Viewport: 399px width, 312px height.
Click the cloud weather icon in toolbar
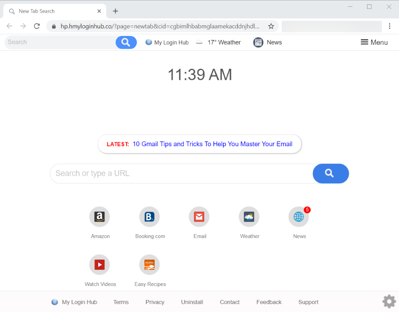[x=199, y=42]
